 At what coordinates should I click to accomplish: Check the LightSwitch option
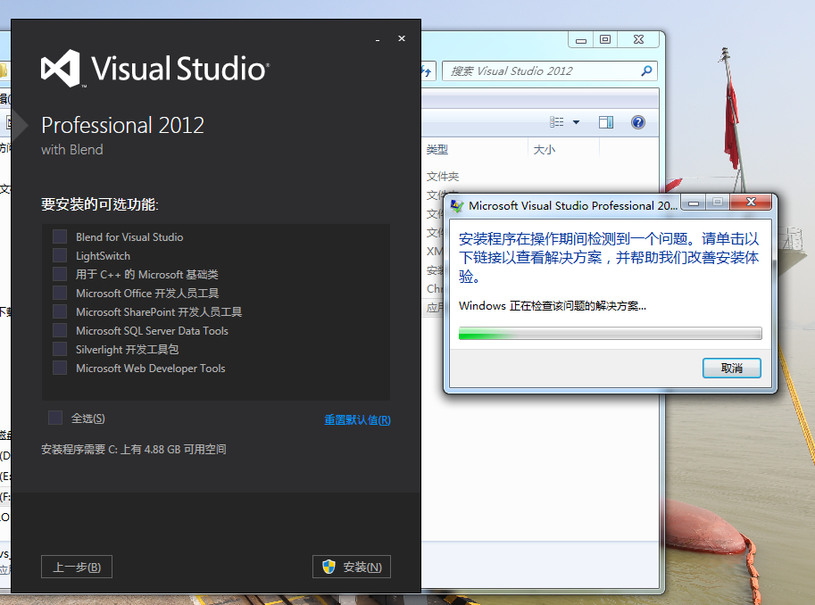coord(60,256)
